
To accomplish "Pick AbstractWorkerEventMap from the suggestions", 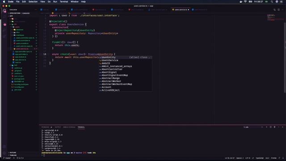I will [x=126, y=84].
